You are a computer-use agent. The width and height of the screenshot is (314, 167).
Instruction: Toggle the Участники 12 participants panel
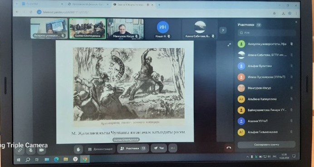pyautogui.click(x=133, y=148)
